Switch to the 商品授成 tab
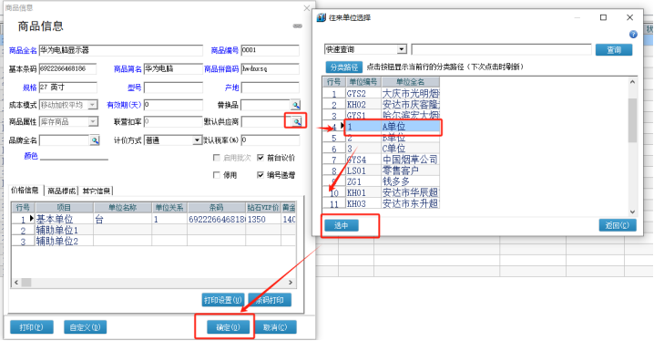The width and height of the screenshot is (654, 341). pyautogui.click(x=61, y=191)
